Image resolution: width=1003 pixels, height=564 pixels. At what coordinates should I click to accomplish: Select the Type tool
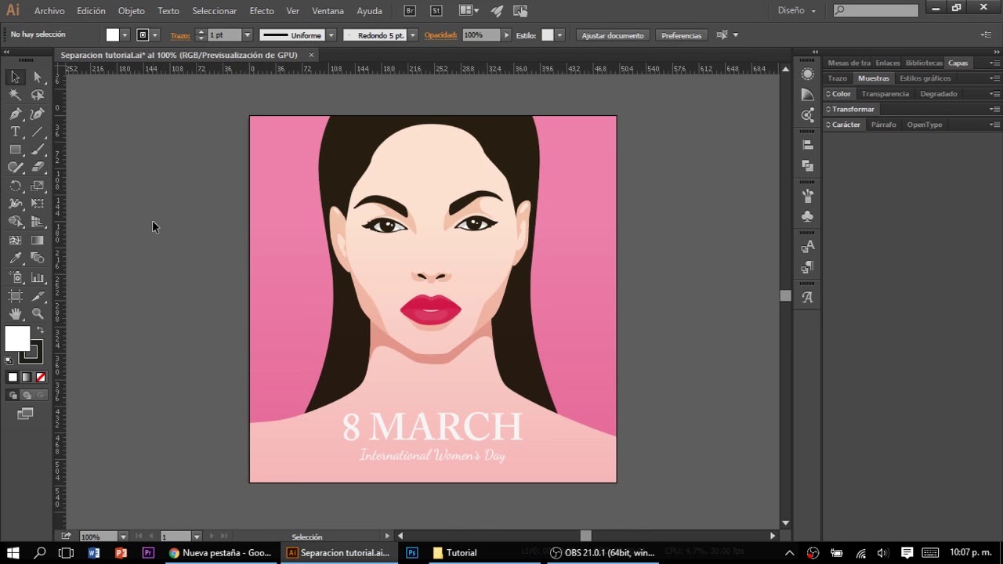[x=15, y=132]
